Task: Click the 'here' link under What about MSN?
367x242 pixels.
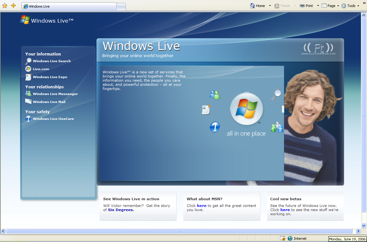Action: (202, 206)
